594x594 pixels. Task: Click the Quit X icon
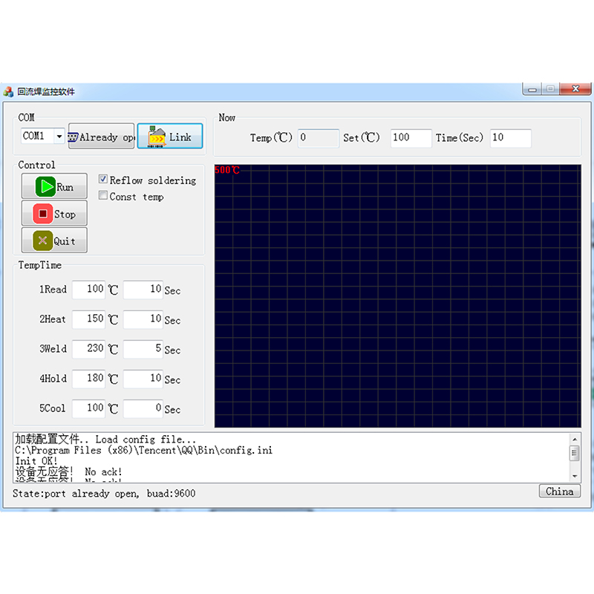click(43, 241)
